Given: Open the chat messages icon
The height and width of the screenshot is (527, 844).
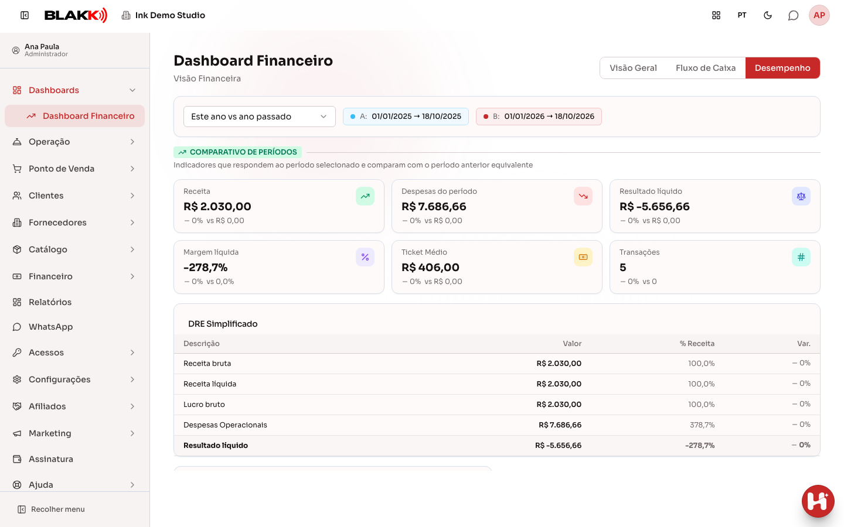Looking at the screenshot, I should pyautogui.click(x=794, y=15).
